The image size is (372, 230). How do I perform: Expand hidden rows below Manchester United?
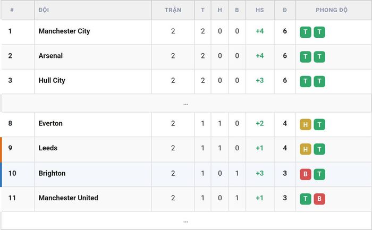tap(186, 221)
